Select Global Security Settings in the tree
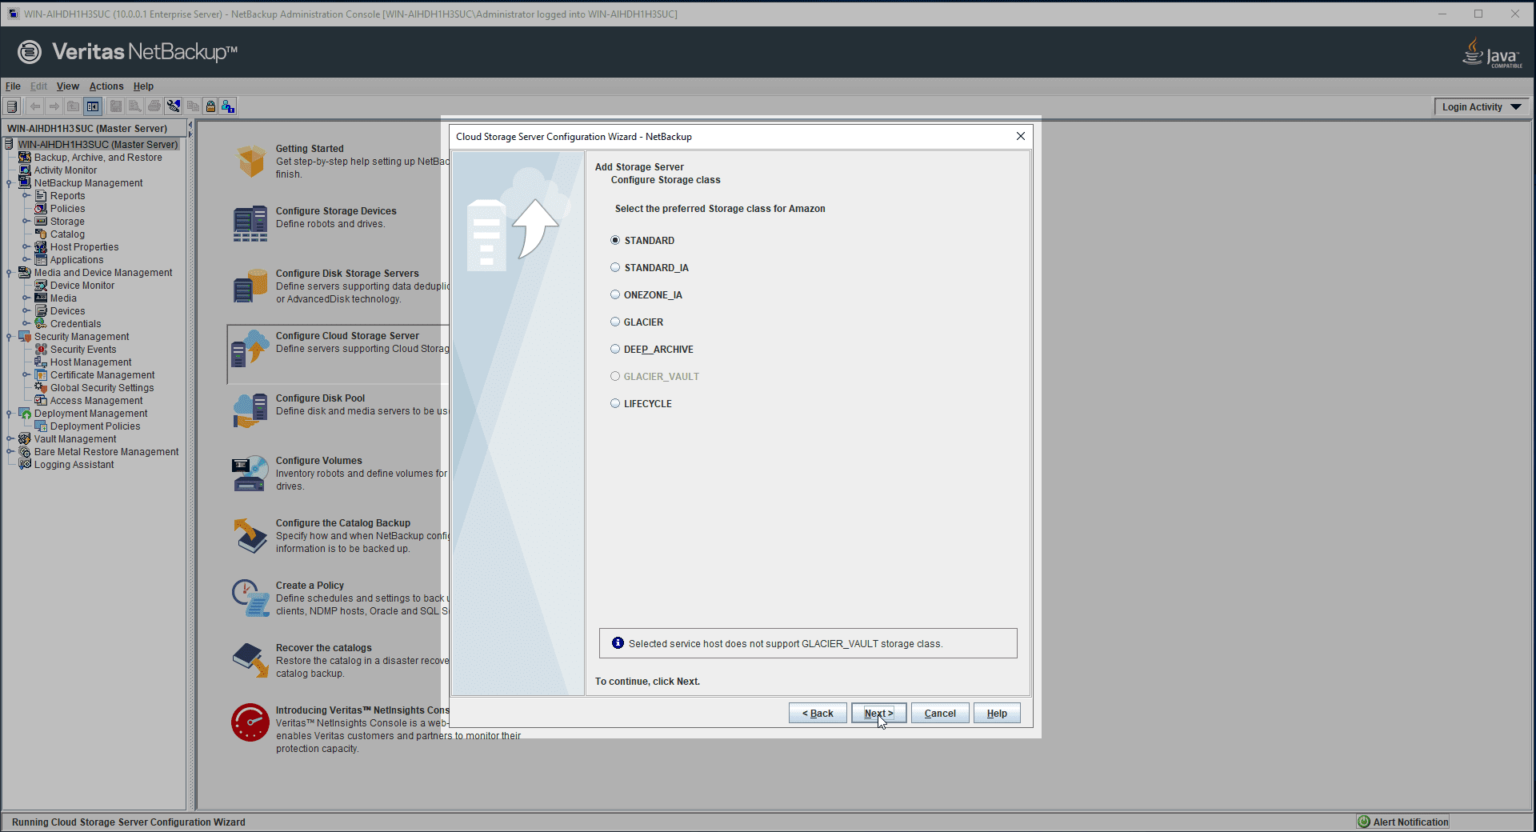Image resolution: width=1536 pixels, height=832 pixels. pyautogui.click(x=102, y=388)
